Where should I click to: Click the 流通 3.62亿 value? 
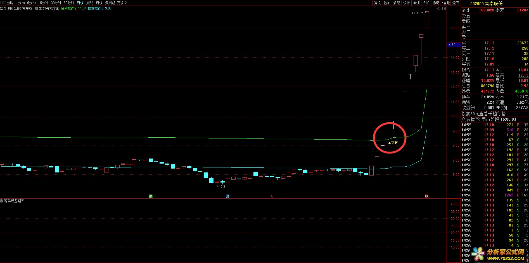pyautogui.click(x=522, y=102)
